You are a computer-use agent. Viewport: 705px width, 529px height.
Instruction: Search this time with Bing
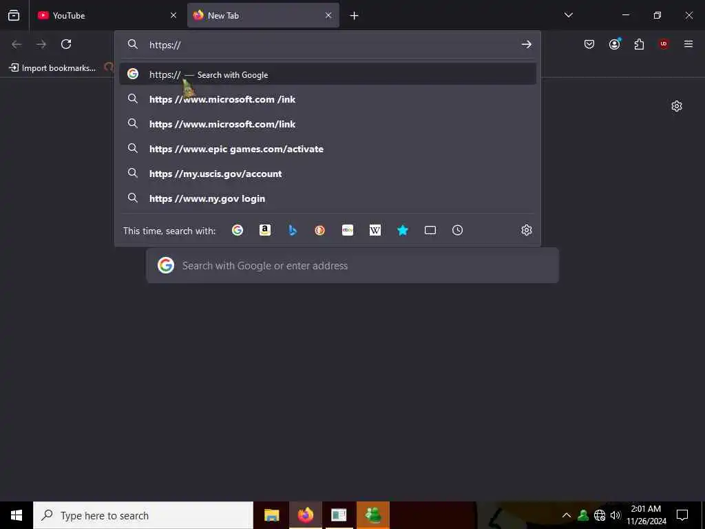pos(293,230)
